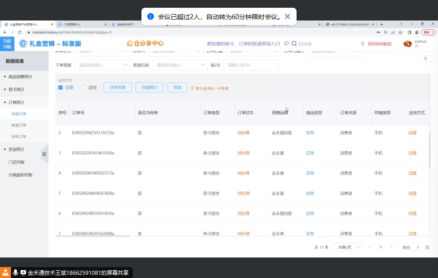Change the 30条/页 page size selector
The height and width of the screenshot is (278, 438).
point(346,247)
